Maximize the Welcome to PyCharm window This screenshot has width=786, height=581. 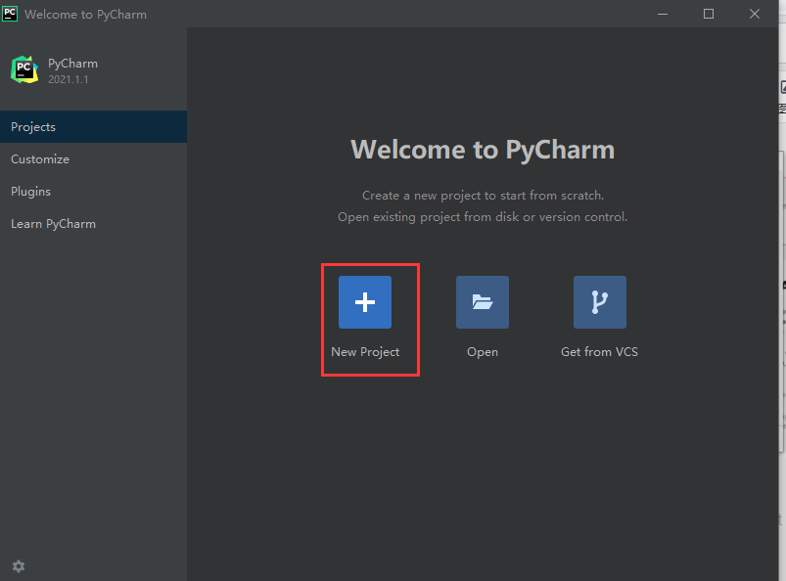709,14
